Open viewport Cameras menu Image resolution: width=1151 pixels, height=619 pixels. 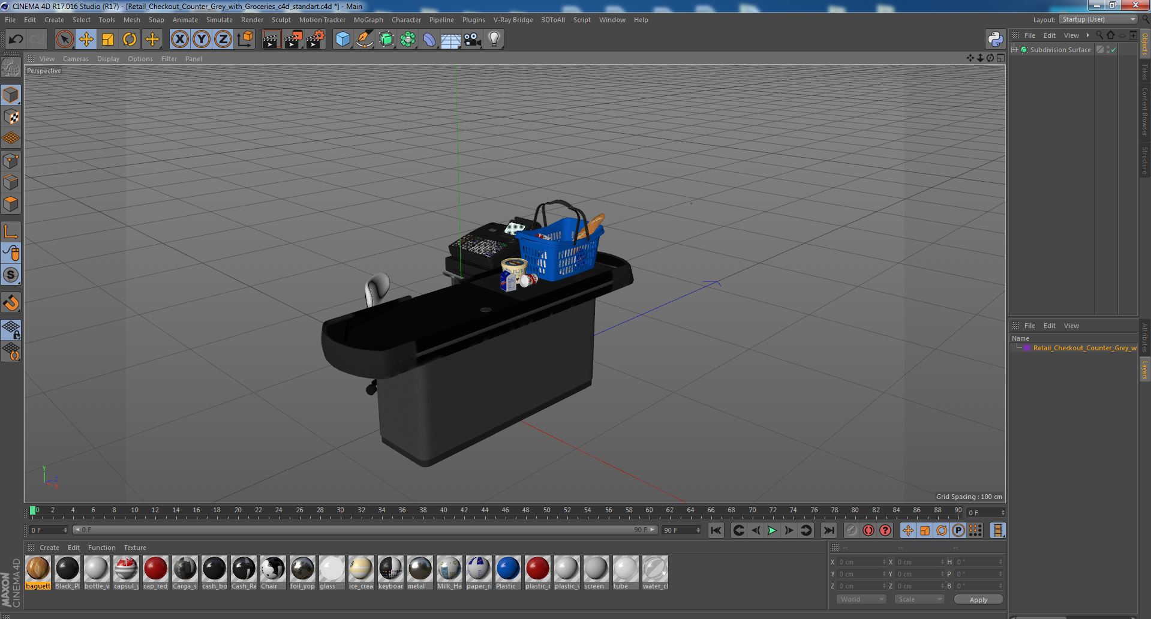76,59
